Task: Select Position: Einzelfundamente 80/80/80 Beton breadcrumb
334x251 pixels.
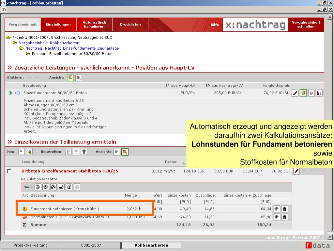Action: (x=72, y=54)
